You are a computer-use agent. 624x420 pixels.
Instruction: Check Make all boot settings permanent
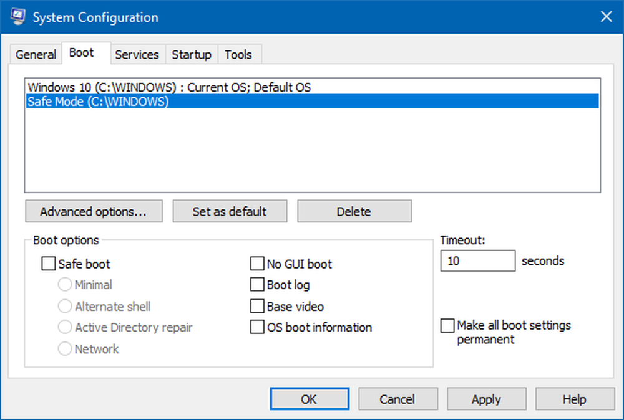pos(447,326)
